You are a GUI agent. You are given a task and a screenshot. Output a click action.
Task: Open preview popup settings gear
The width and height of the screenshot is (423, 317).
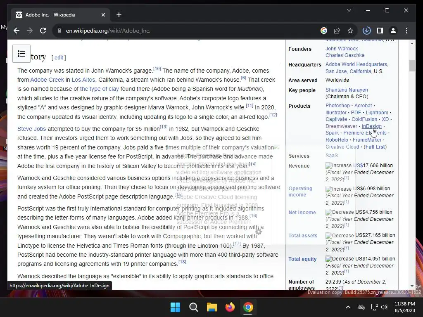(x=259, y=232)
